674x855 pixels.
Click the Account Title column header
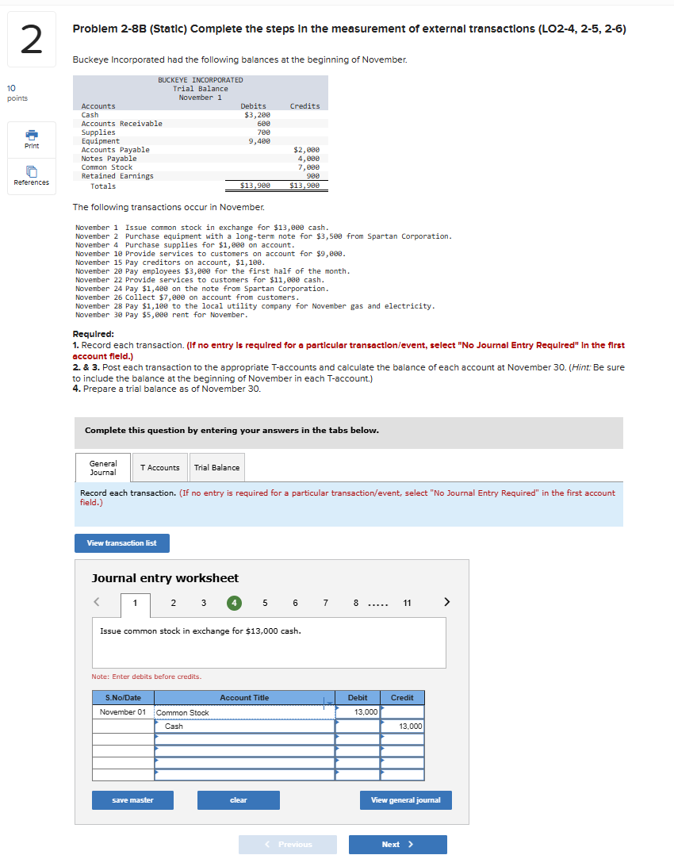(244, 697)
